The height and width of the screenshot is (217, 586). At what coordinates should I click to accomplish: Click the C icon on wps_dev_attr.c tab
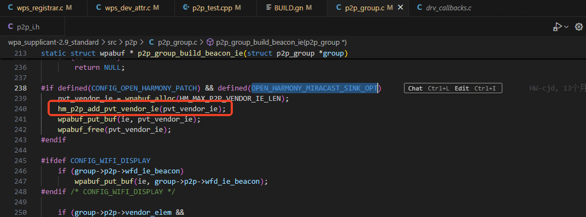(98, 8)
